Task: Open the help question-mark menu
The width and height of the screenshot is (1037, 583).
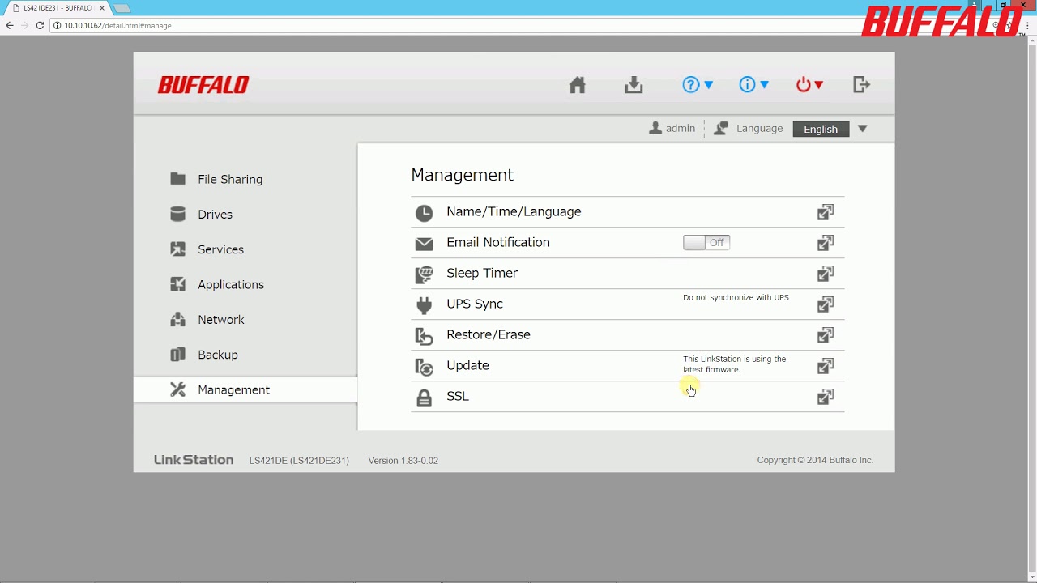Action: tap(698, 85)
